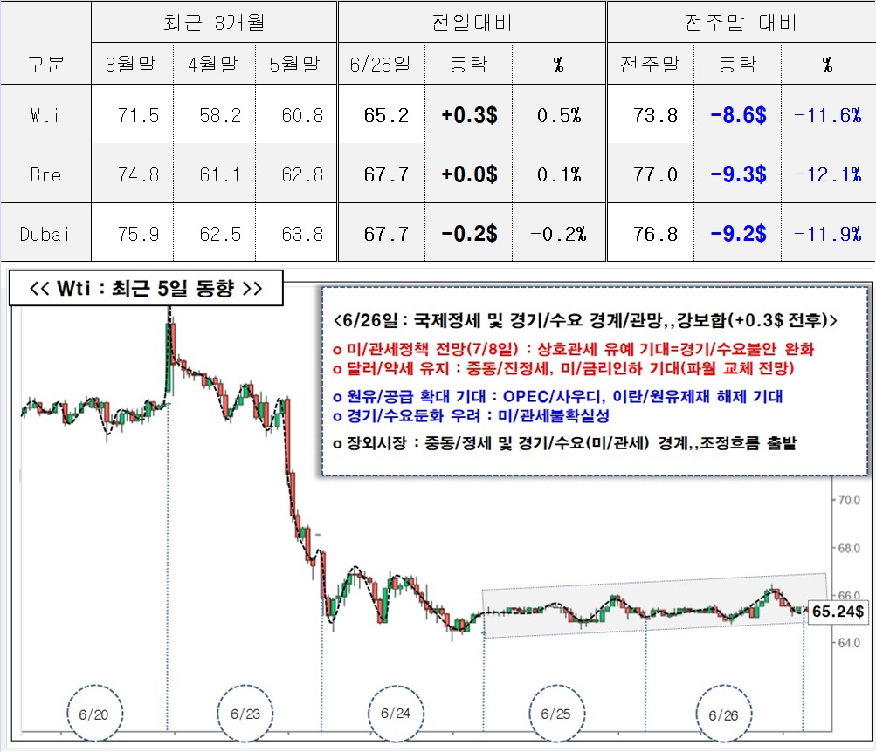Click Bre 3월말 value 74.8
Image resolution: width=876 pixels, height=752 pixels.
tap(138, 174)
